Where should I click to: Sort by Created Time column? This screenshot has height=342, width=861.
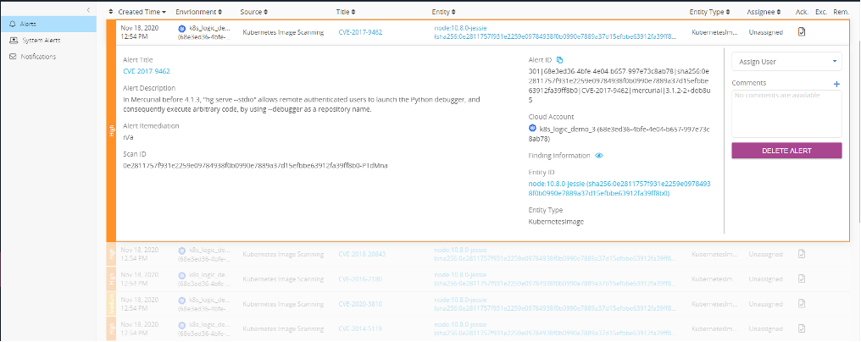click(x=142, y=12)
